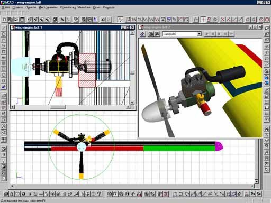This screenshot has height=203, width=271.
Task: Click the zoom magnifier icon in right sidebar
Action: (x=266, y=28)
